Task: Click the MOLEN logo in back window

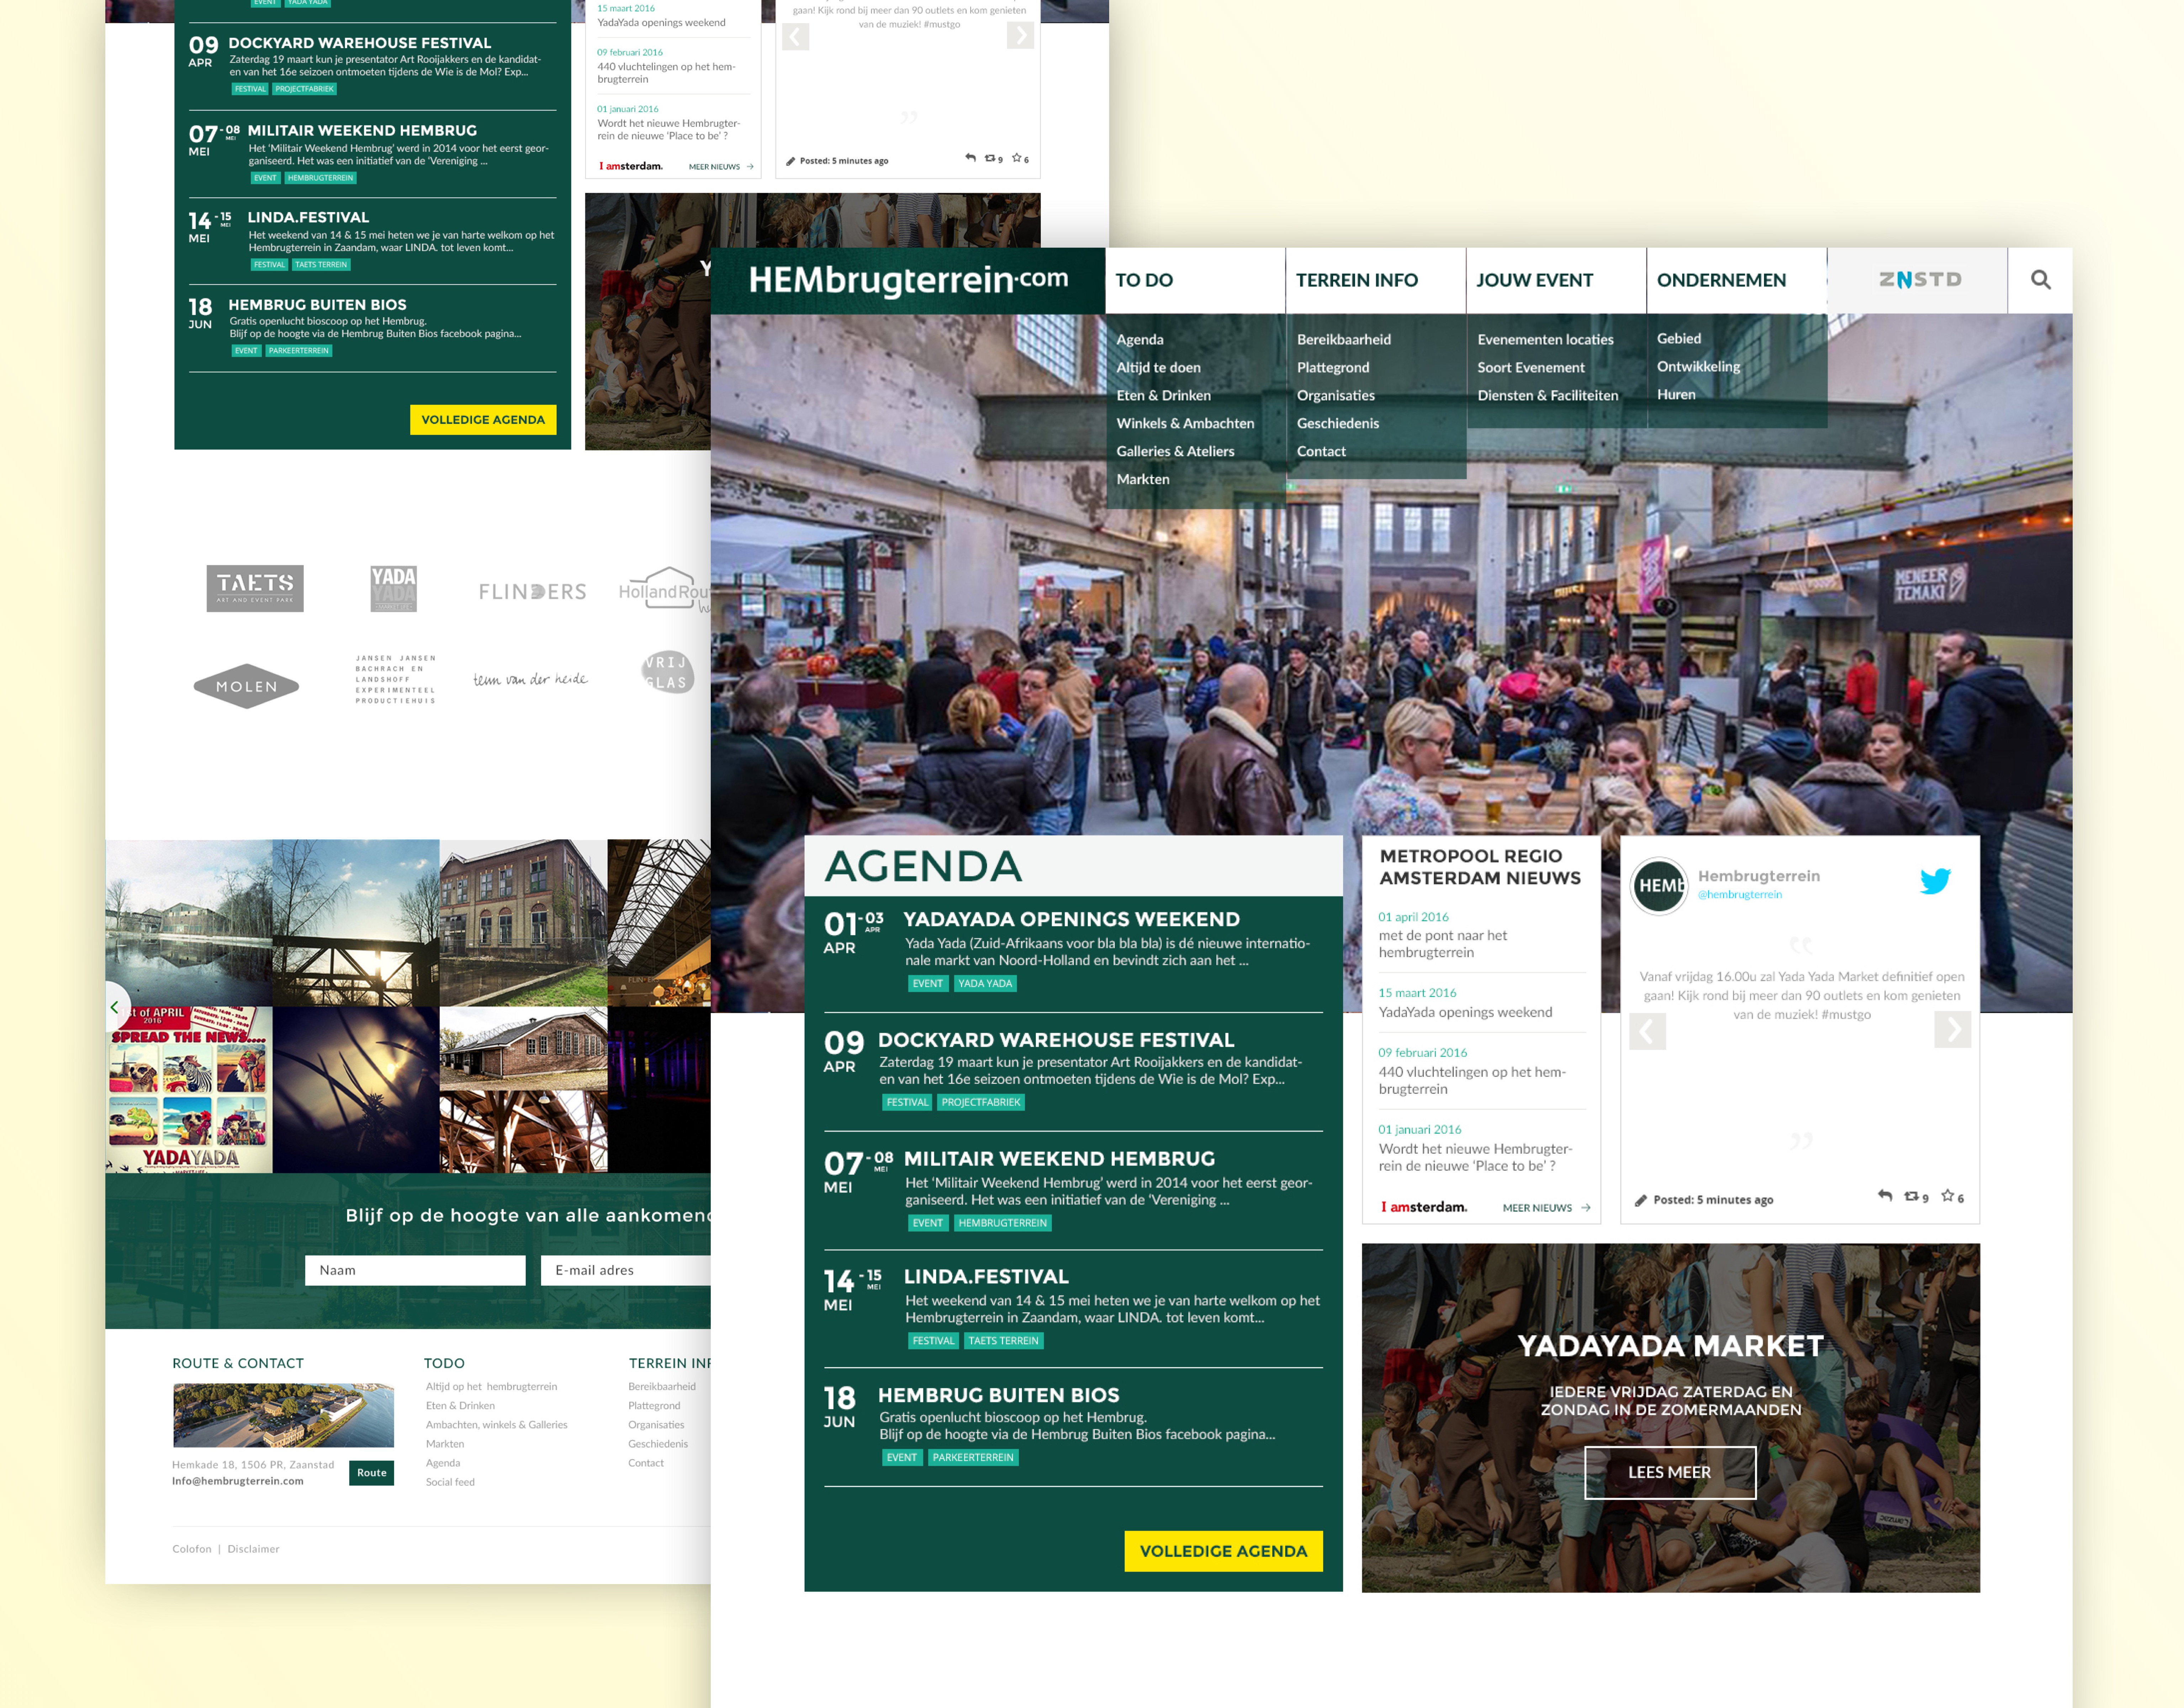Action: point(246,686)
